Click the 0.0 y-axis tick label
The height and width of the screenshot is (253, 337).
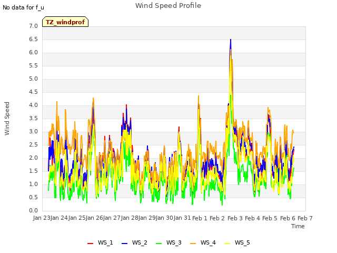[33, 211]
